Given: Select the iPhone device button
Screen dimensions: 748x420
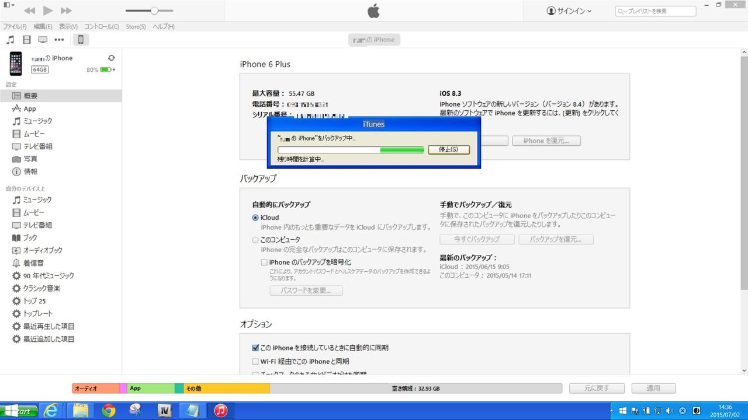Looking at the screenshot, I should (x=81, y=40).
